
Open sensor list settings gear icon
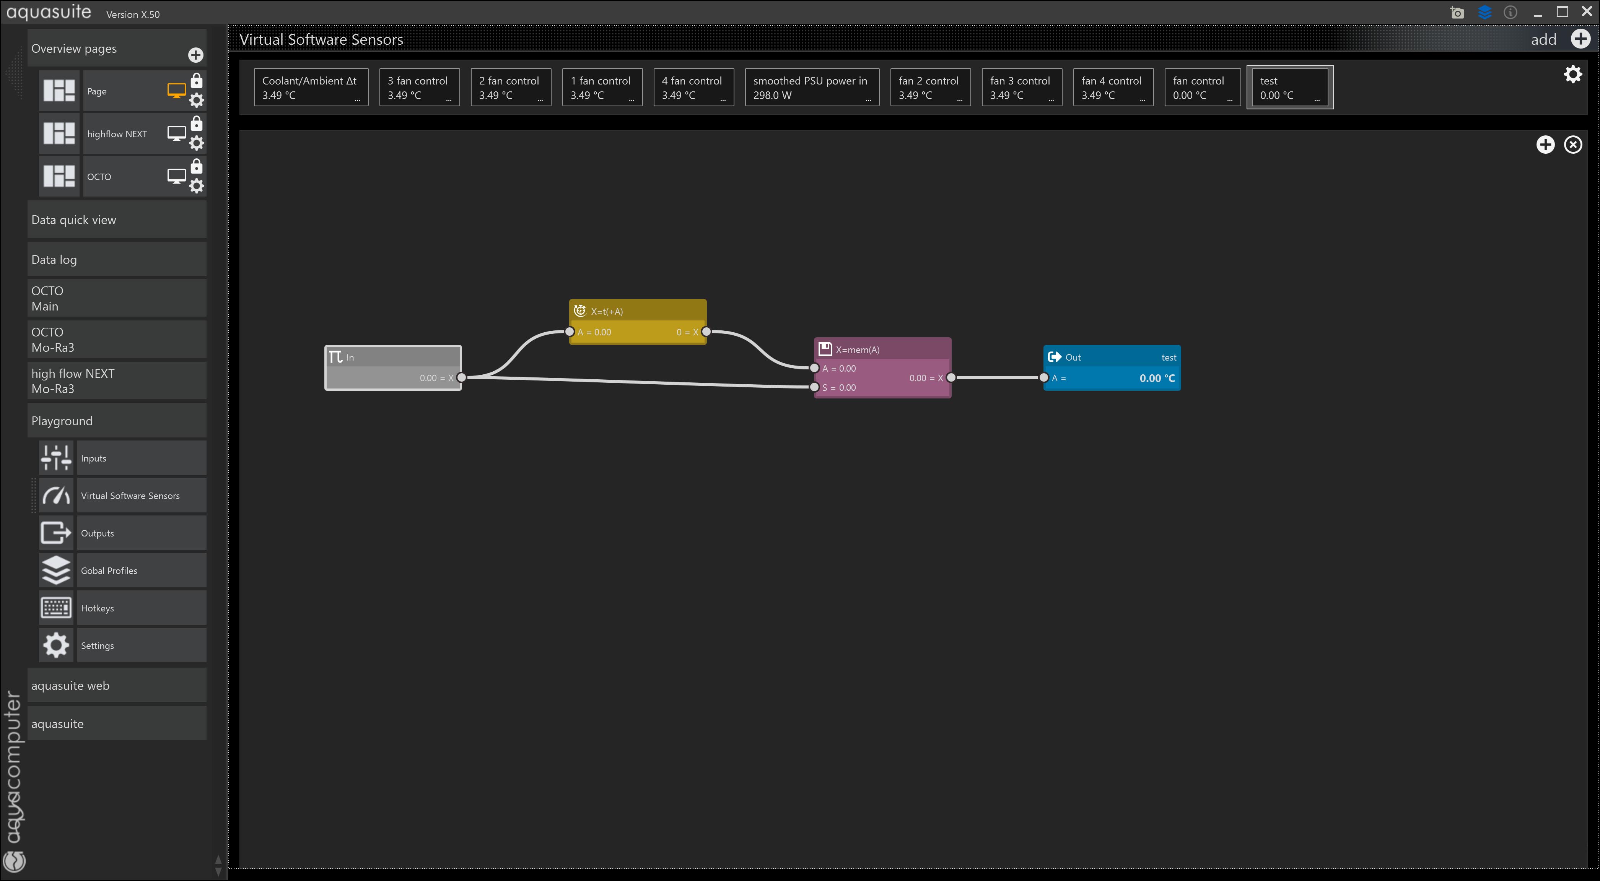1573,75
